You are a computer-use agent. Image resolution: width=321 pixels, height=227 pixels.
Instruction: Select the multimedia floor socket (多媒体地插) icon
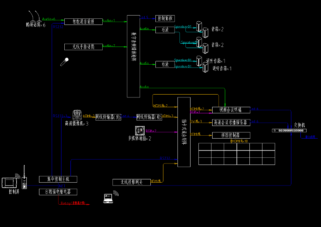click(140, 131)
